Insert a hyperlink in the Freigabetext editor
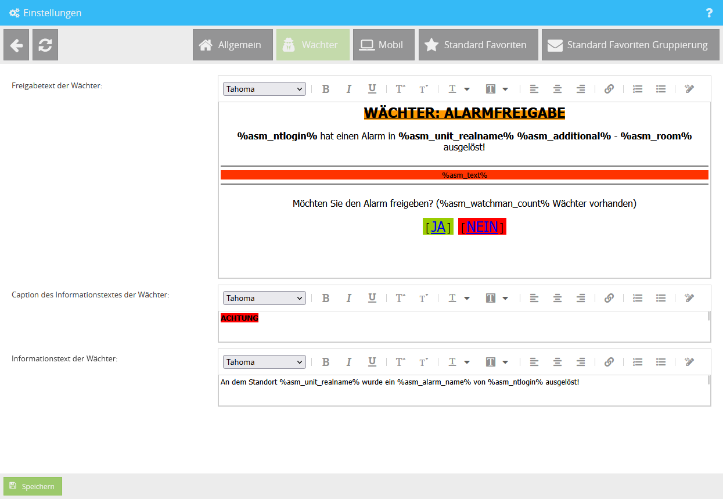 click(x=609, y=88)
